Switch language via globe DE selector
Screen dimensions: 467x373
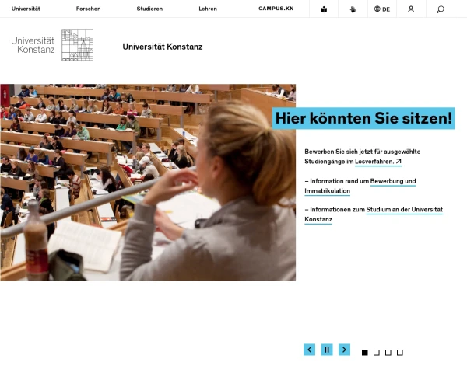click(382, 9)
